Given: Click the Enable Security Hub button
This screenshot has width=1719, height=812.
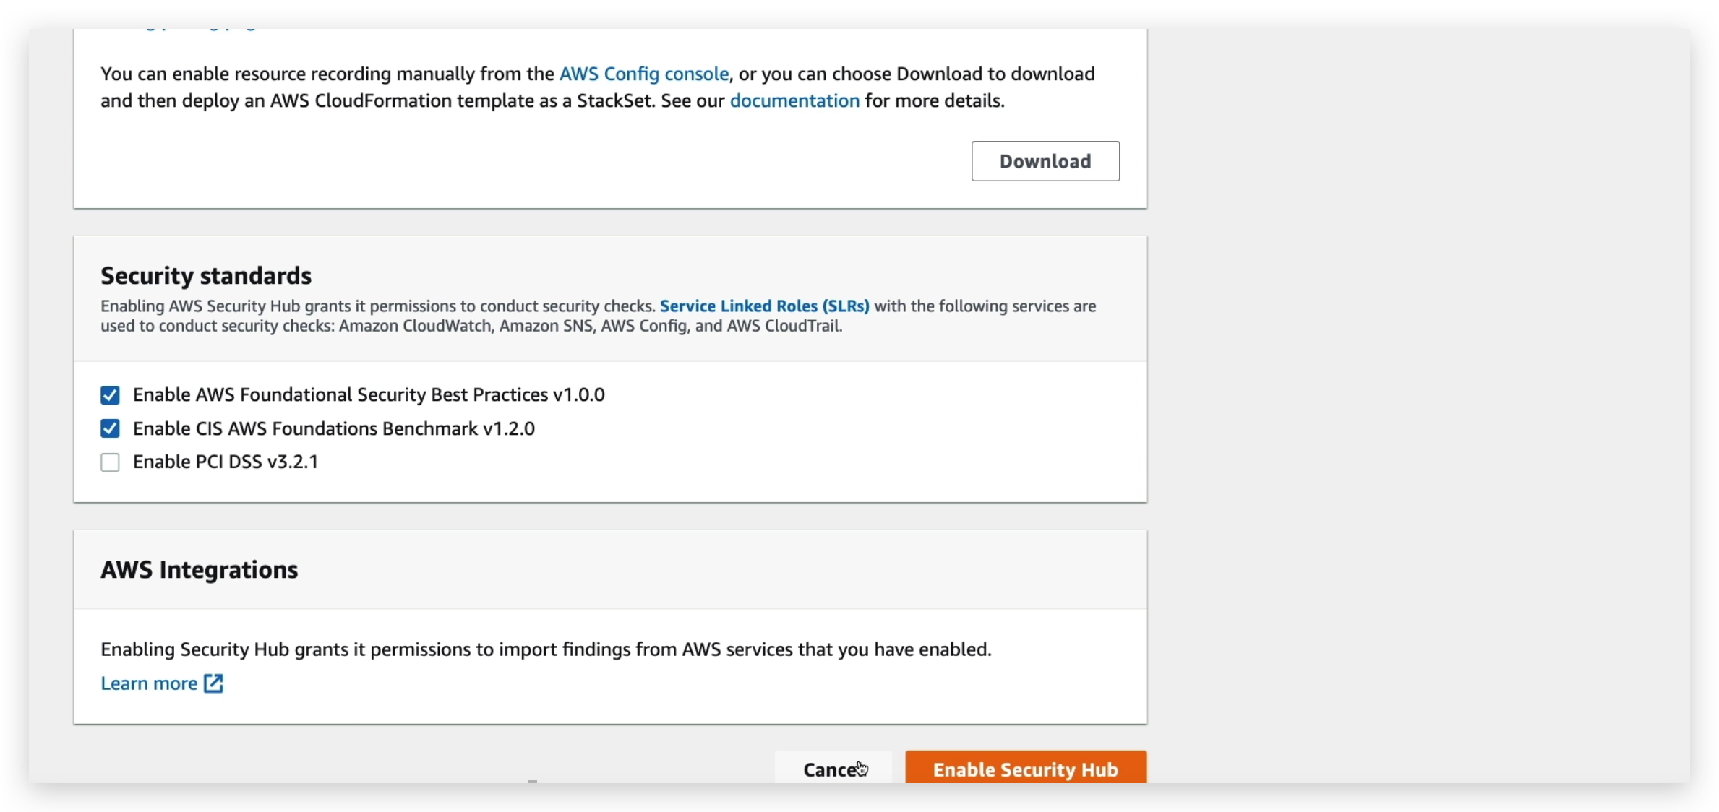Looking at the screenshot, I should click(x=1024, y=769).
